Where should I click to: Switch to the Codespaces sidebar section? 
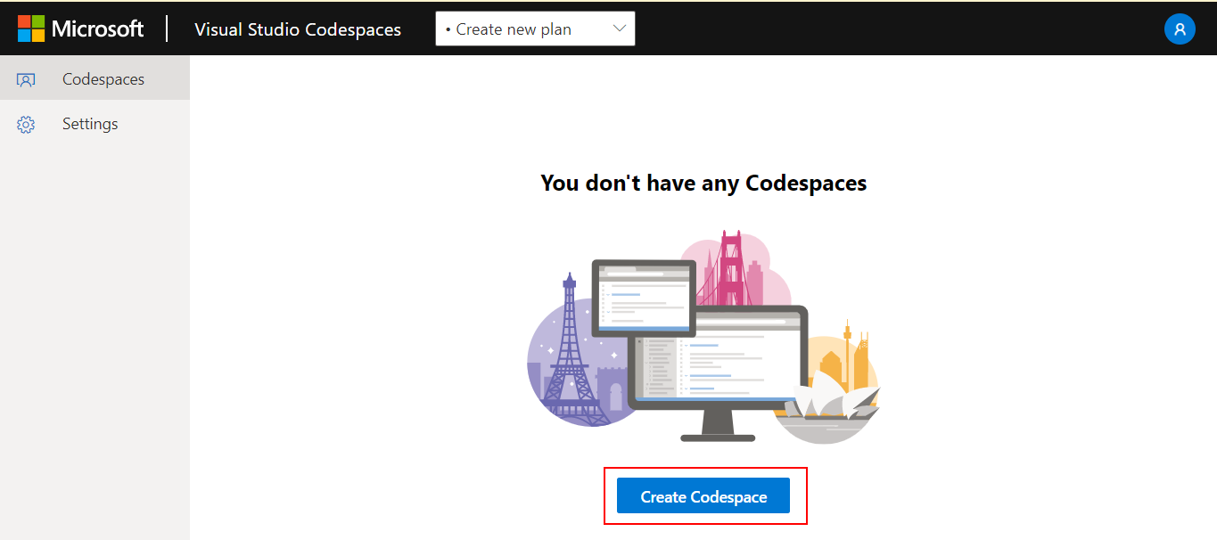coord(103,78)
